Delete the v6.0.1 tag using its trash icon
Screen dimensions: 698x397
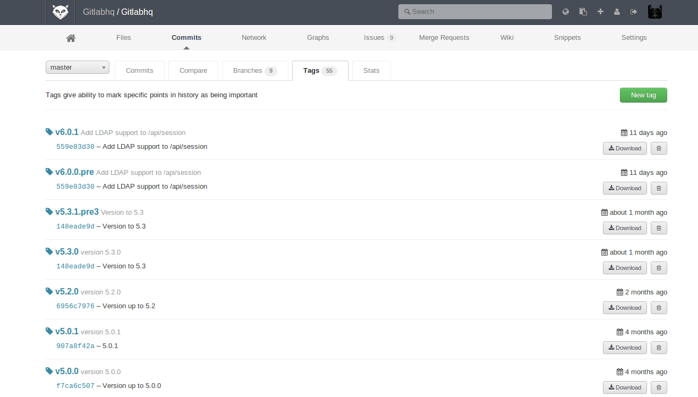coord(659,148)
